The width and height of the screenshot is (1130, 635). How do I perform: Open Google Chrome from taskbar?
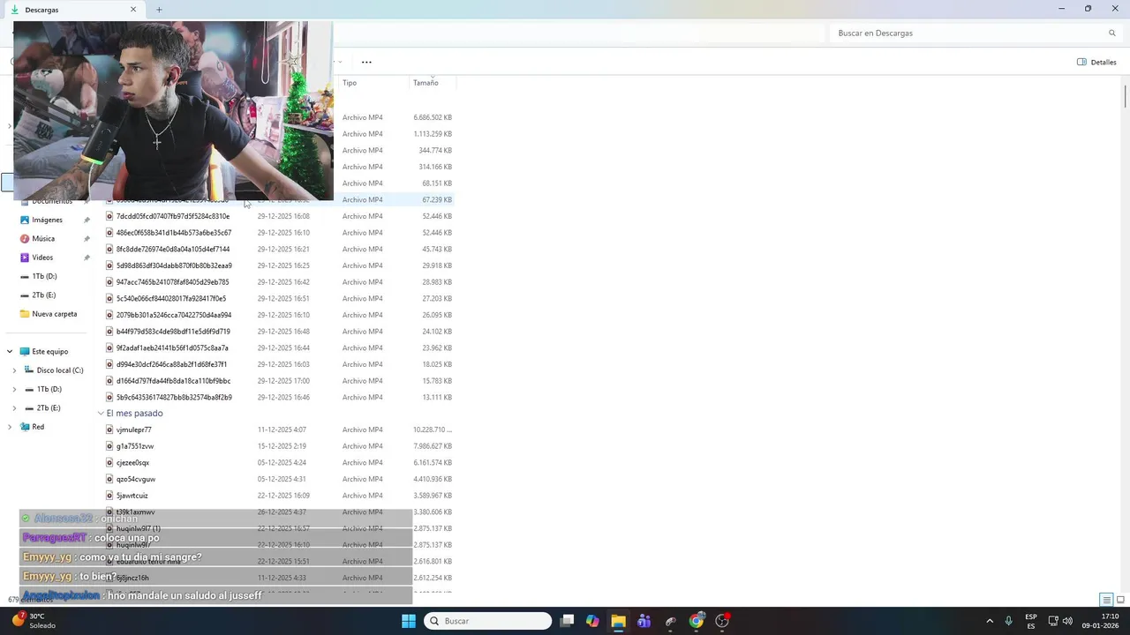697,621
